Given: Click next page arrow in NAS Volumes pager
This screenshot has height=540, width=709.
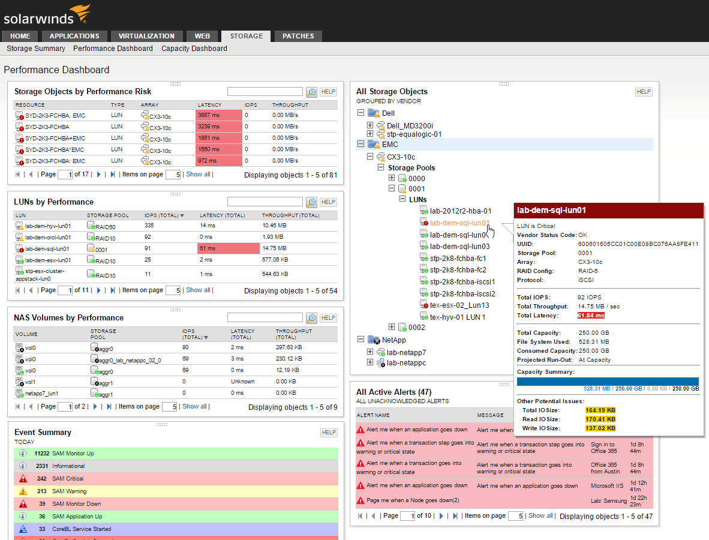Looking at the screenshot, I should click(95, 407).
